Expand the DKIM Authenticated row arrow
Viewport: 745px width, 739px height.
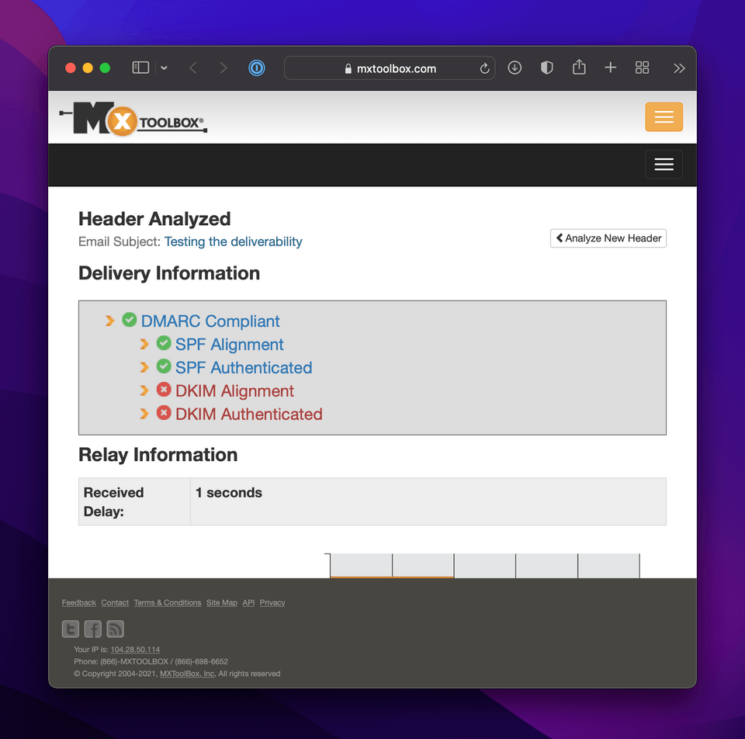tap(144, 414)
